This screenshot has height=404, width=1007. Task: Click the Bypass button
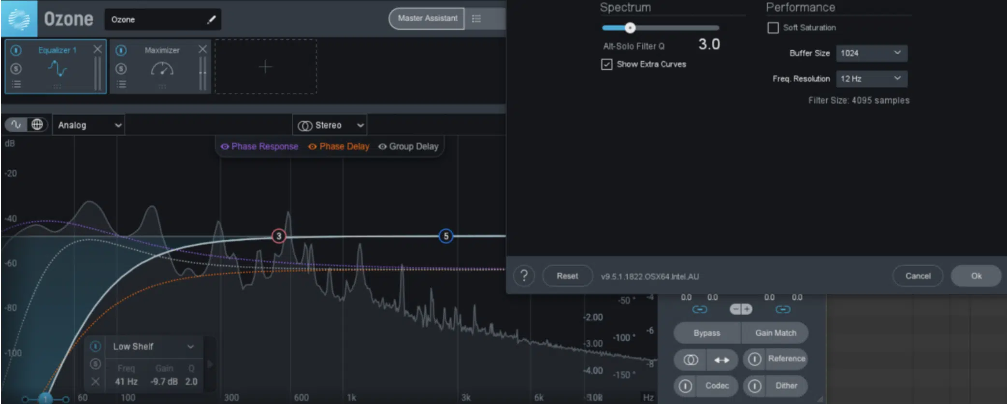click(x=707, y=333)
